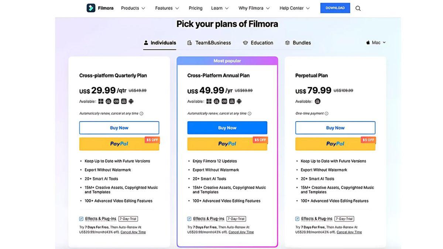Viewport: 443px width, 249px height.
Task: Click the macOS icon in the Perpetual Plan
Action: [x=317, y=101]
